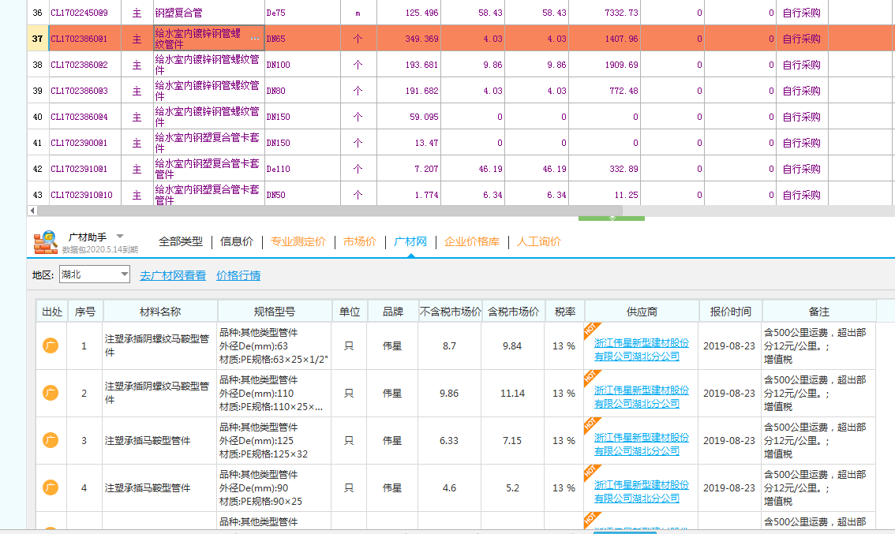The height and width of the screenshot is (534, 895).
Task: Click tax-inclusive price 11.14
Action: (x=512, y=393)
